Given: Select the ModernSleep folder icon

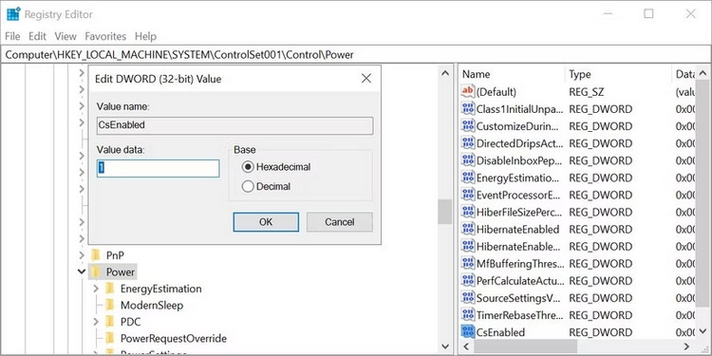Looking at the screenshot, I should (x=109, y=305).
